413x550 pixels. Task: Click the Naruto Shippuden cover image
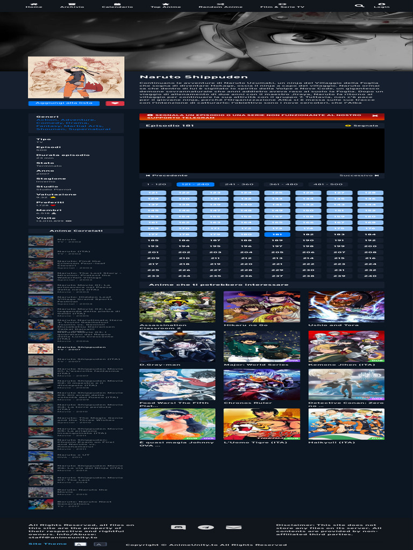coord(76,77)
